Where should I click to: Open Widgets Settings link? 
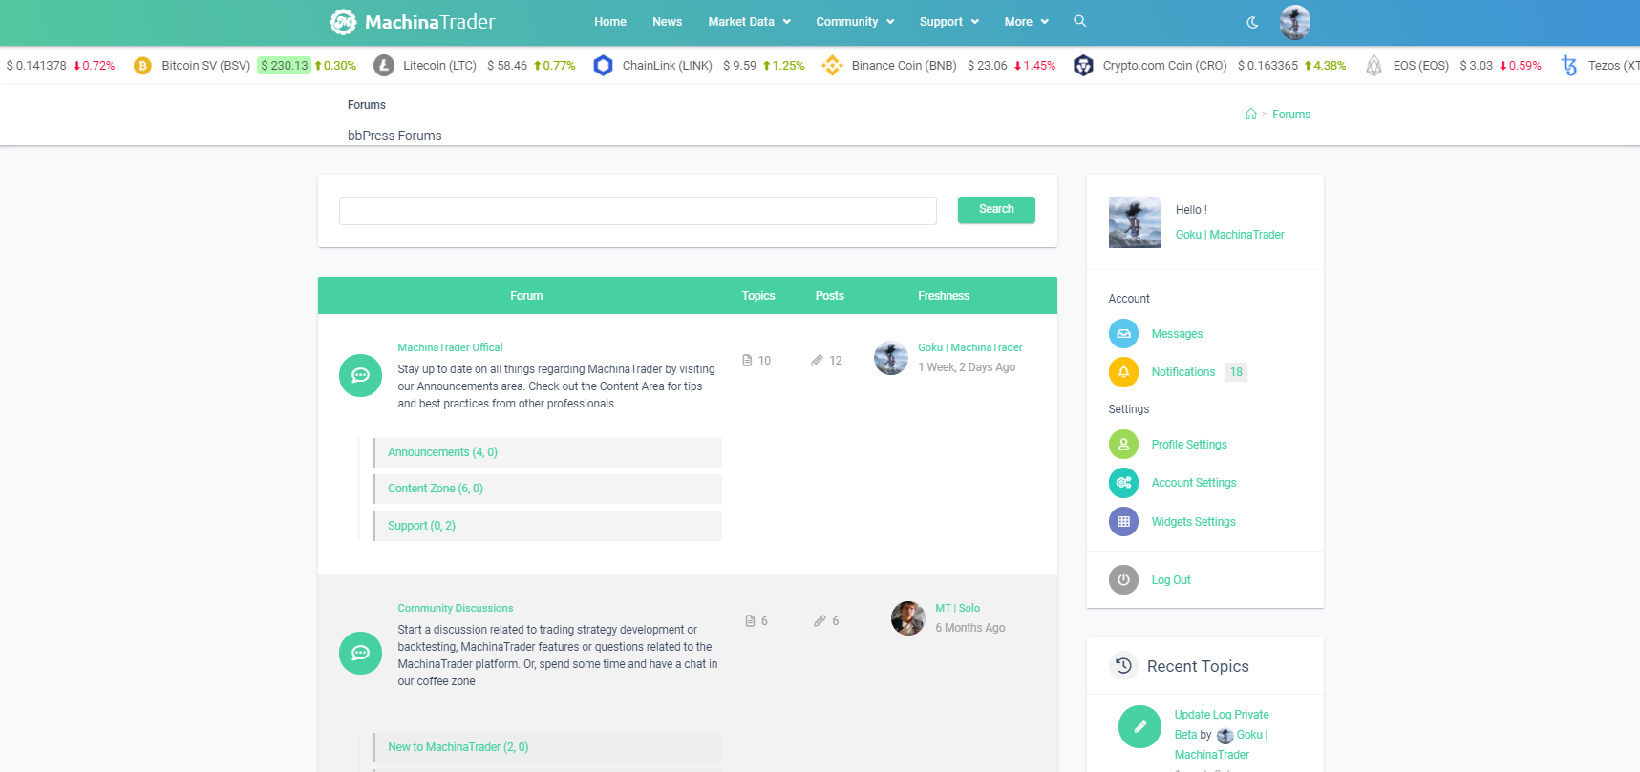click(x=1194, y=522)
